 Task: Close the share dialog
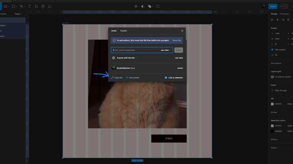click(x=182, y=31)
